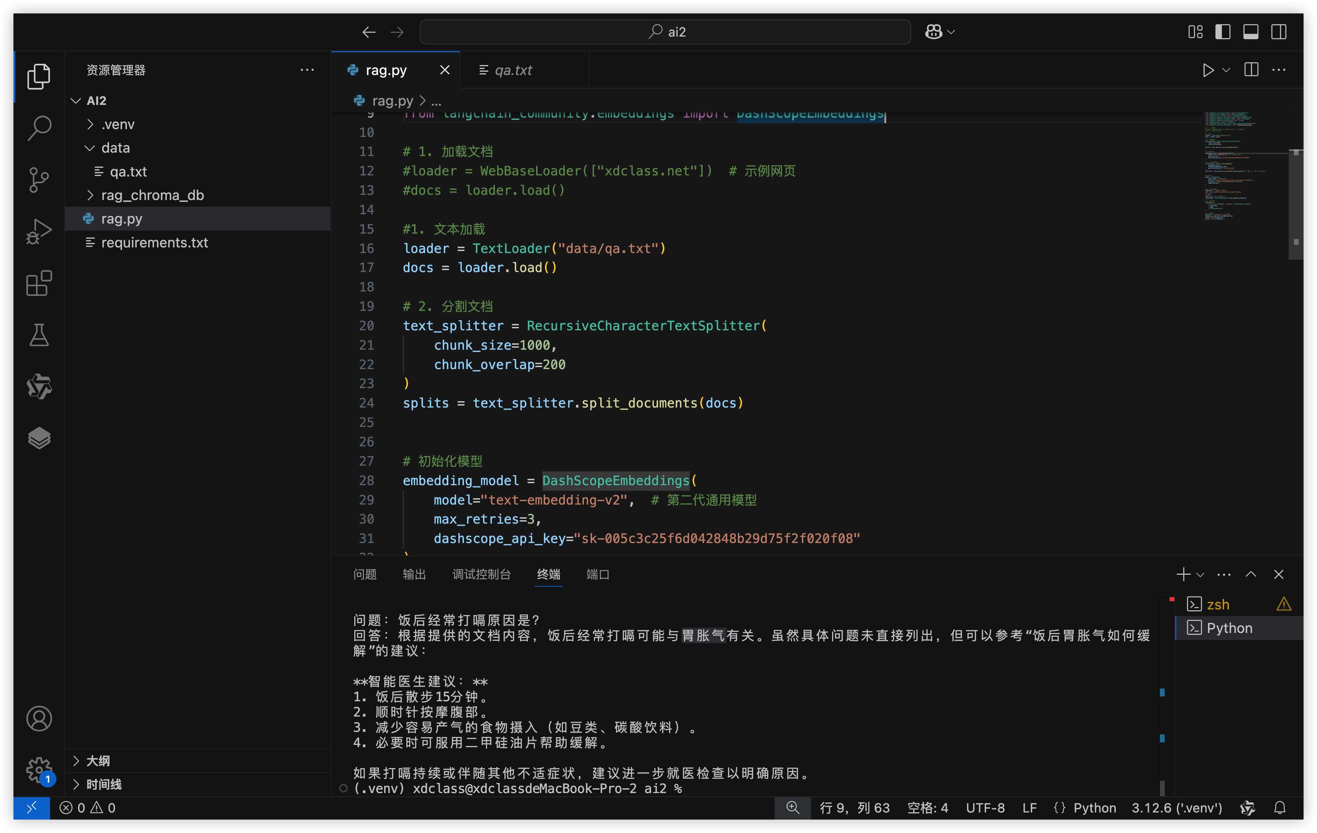1317x833 pixels.
Task: Toggle the secondary side bar visibility
Action: 1279,32
